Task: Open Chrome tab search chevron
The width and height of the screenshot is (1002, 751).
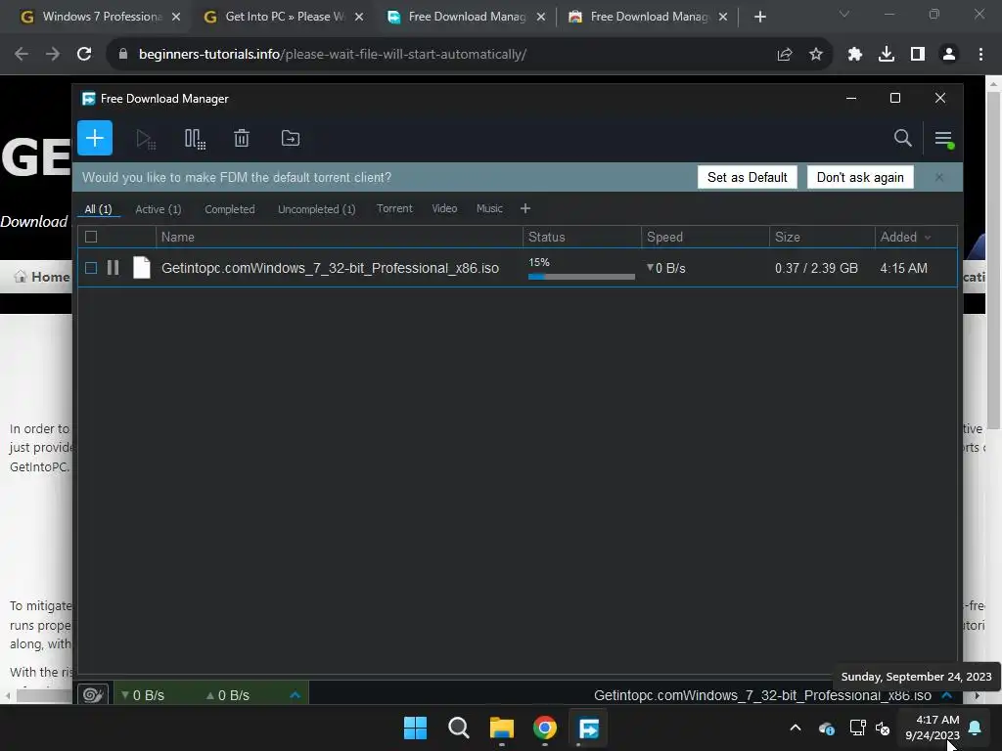Action: click(x=844, y=14)
